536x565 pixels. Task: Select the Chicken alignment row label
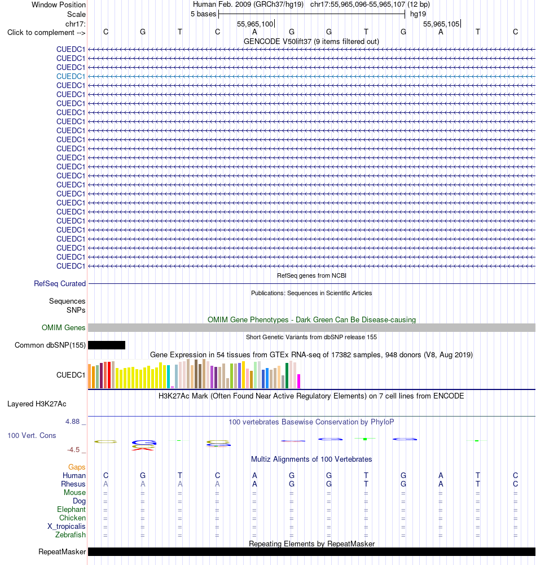click(72, 518)
